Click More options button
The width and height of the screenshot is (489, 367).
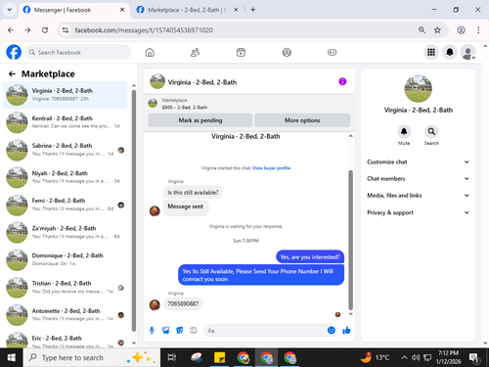pos(302,120)
